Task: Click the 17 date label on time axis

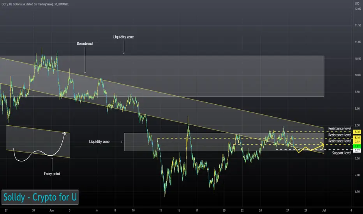Action: 197,210
